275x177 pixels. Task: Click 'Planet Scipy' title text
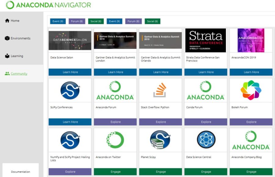(148, 157)
